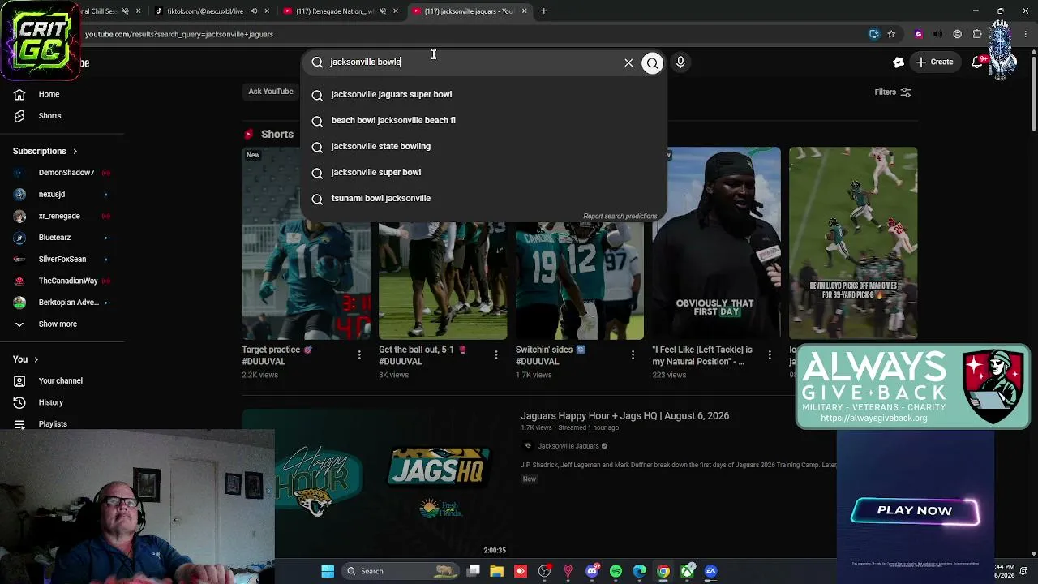
Task: Click PLAY NOW on the ad
Action: coord(915,511)
